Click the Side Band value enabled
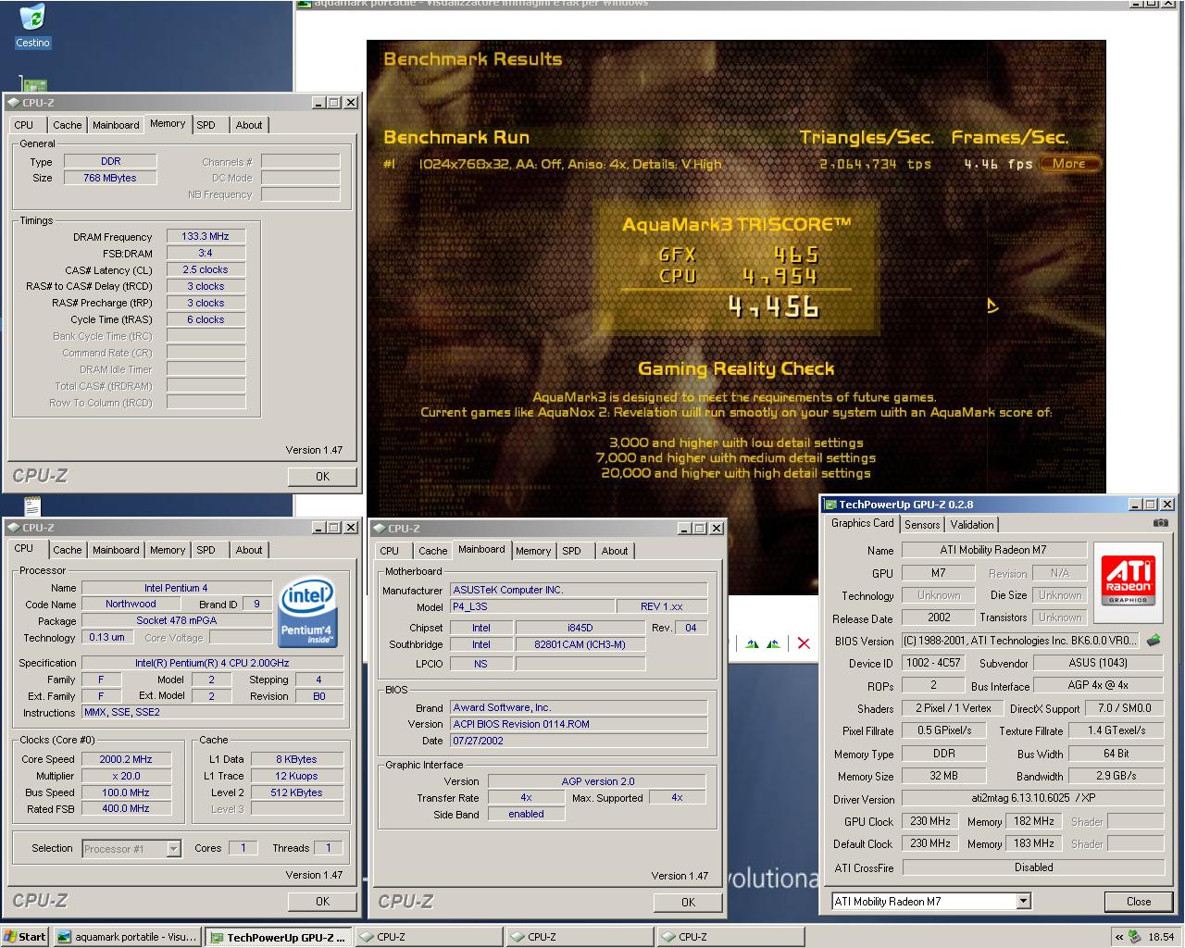 526,814
